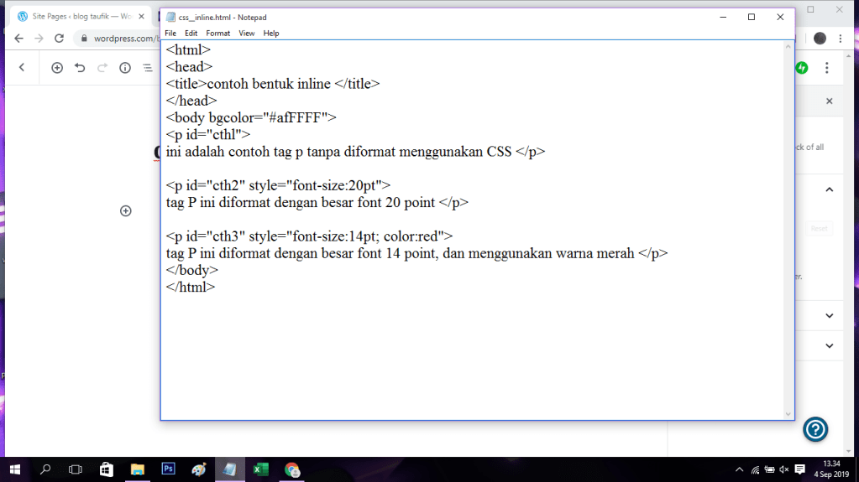Undo the last change in WordPress editor
Image resolution: width=859 pixels, height=482 pixels.
80,68
